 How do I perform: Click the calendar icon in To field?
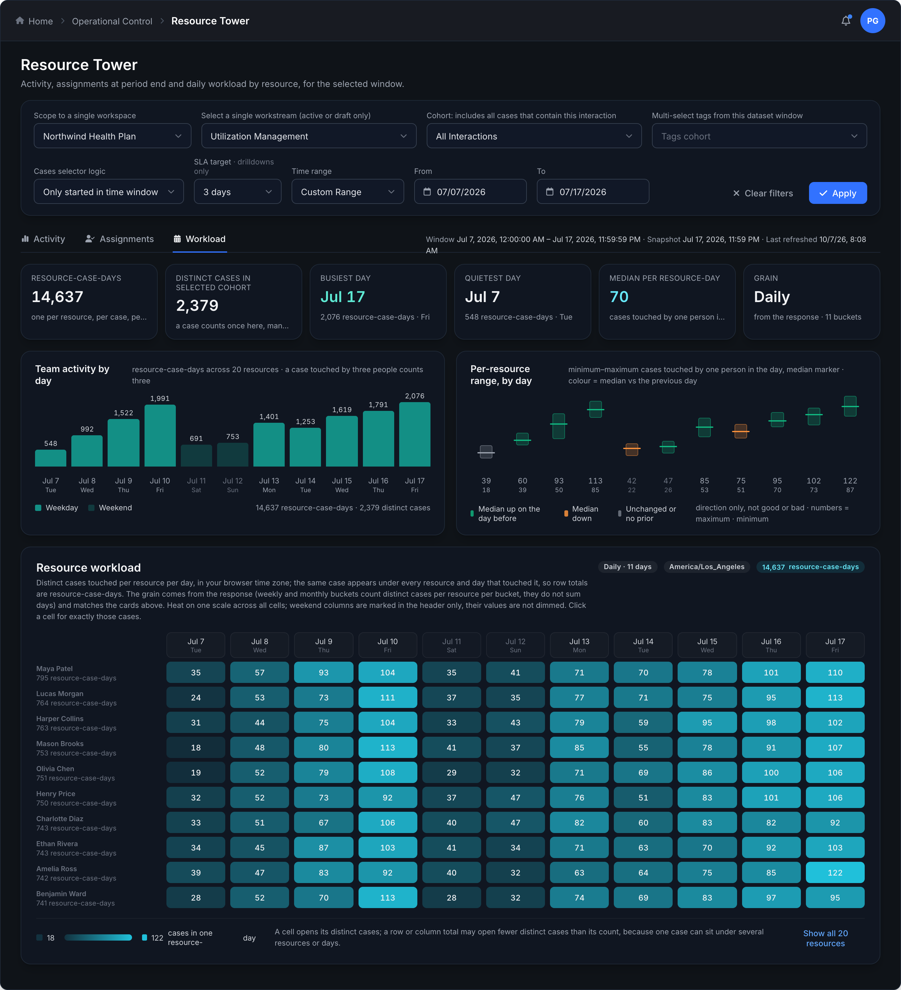(550, 191)
